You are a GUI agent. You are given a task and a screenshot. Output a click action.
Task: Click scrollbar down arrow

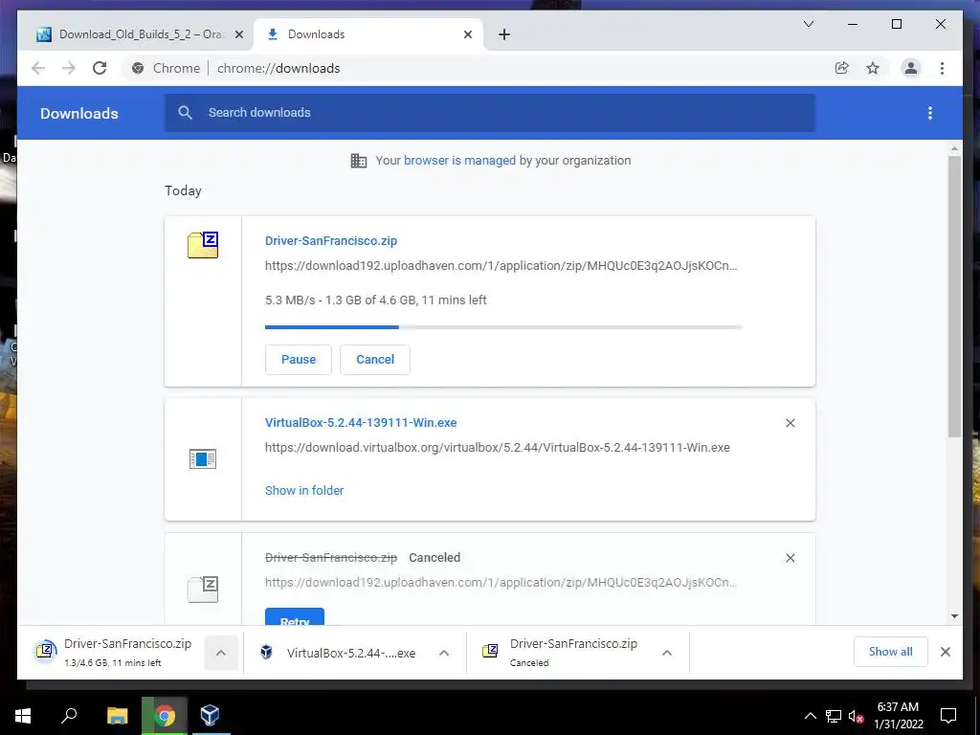point(954,616)
